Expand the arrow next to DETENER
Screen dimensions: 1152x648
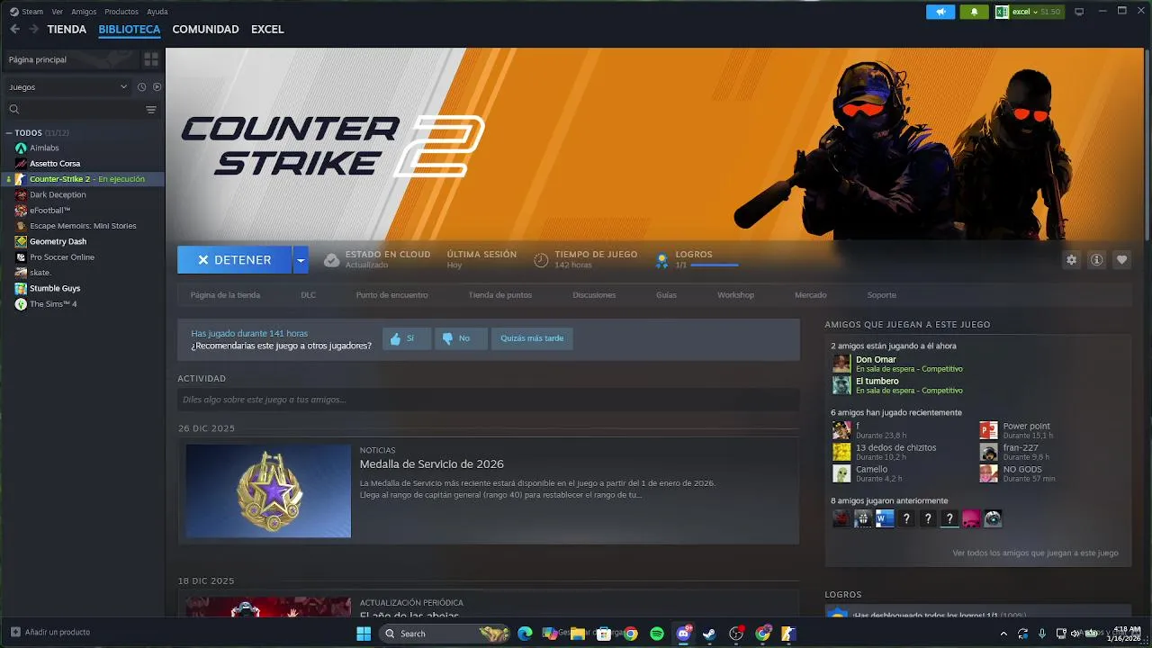click(x=301, y=260)
